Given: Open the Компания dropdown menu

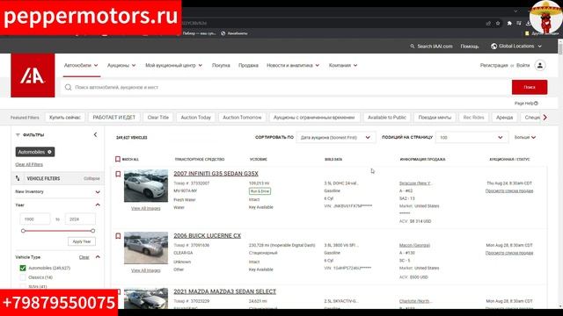Looking at the screenshot, I should pyautogui.click(x=343, y=65).
